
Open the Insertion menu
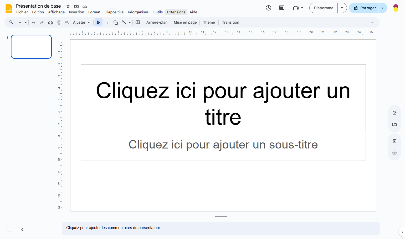[76, 12]
